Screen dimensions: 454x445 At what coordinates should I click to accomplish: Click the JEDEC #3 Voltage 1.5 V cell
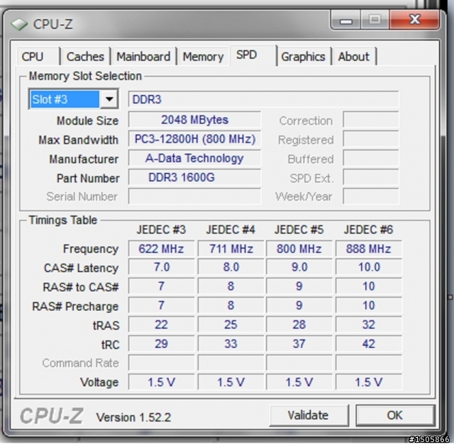[161, 382]
